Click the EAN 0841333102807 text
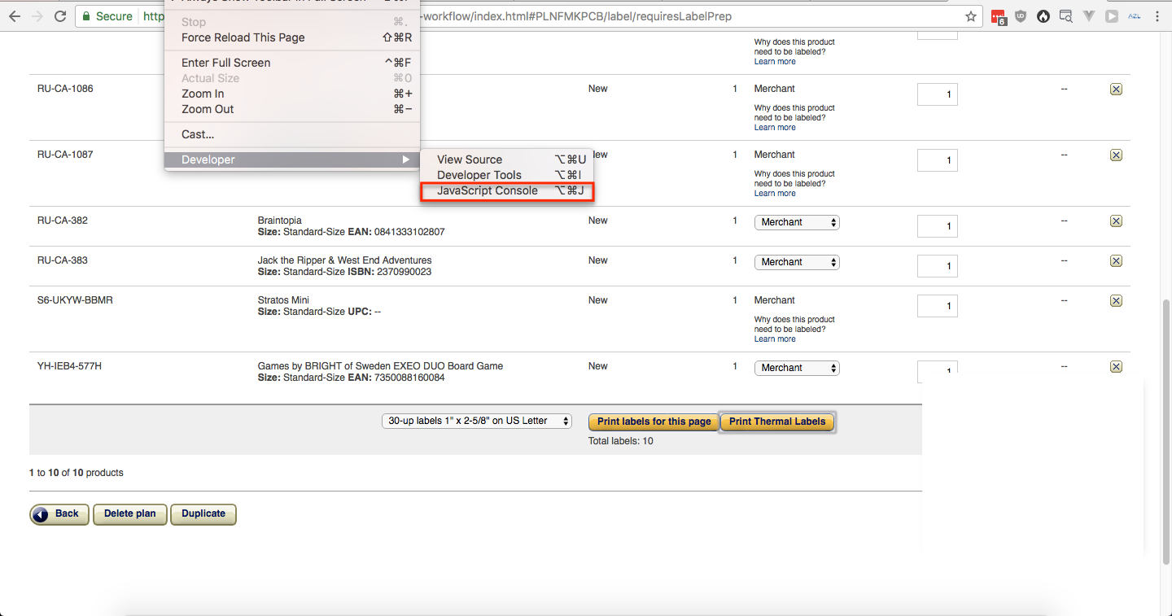 pyautogui.click(x=398, y=232)
